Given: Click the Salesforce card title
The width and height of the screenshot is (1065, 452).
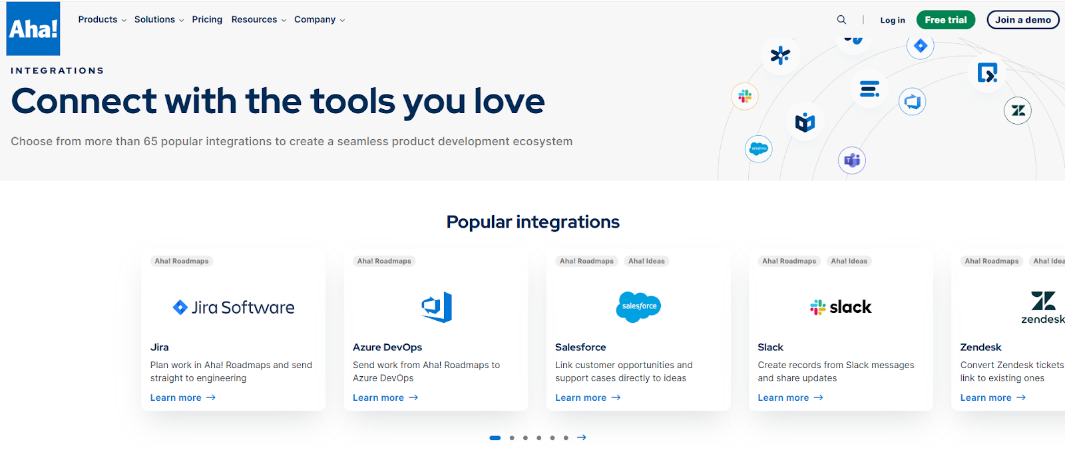Looking at the screenshot, I should (580, 347).
